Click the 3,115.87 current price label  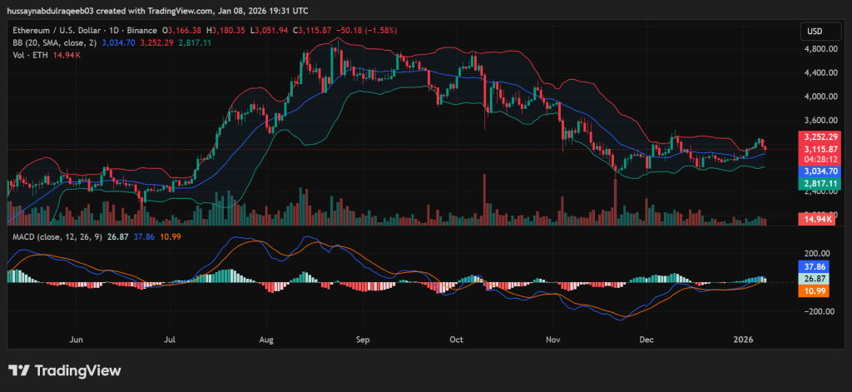click(815, 147)
